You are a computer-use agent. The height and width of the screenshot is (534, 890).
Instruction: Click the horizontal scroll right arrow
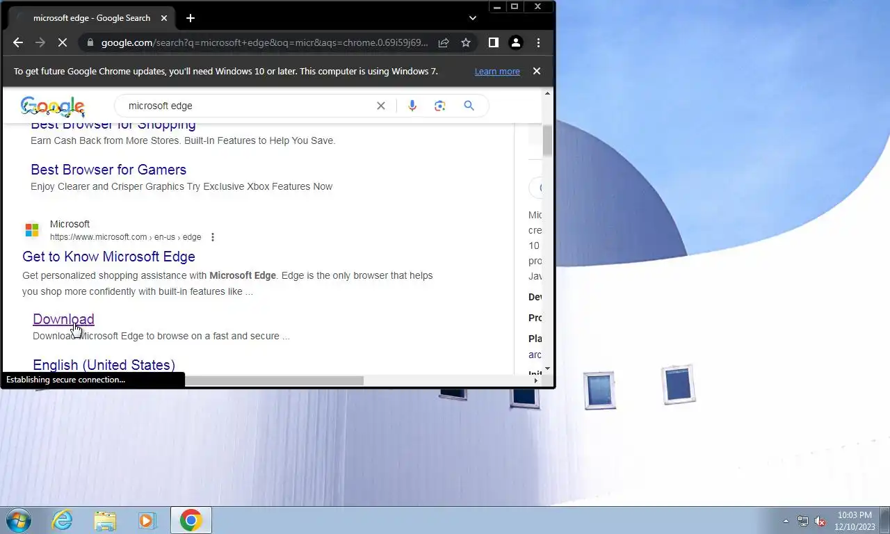pyautogui.click(x=535, y=380)
